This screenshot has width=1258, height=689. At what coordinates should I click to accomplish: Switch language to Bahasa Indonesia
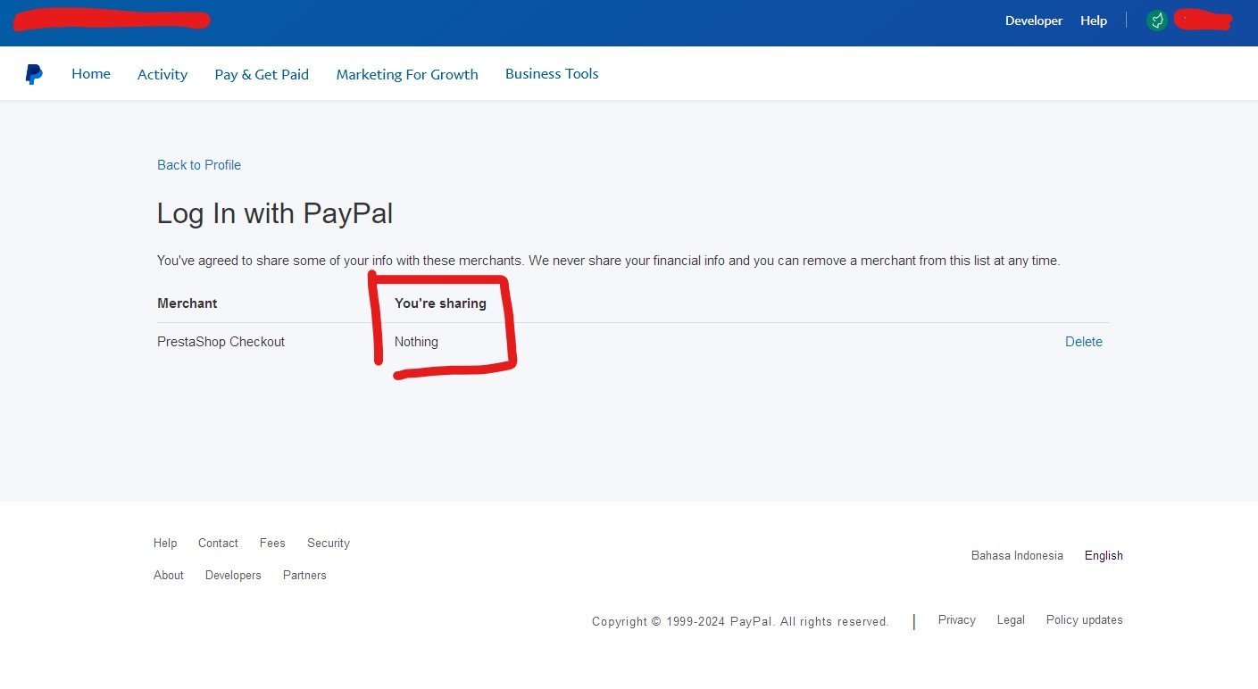1017,556
